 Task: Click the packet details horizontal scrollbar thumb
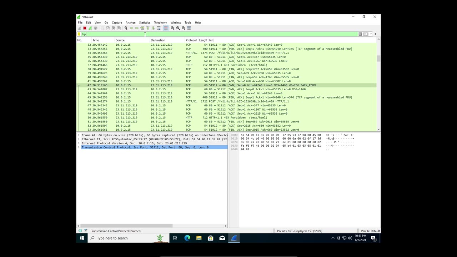126,226
